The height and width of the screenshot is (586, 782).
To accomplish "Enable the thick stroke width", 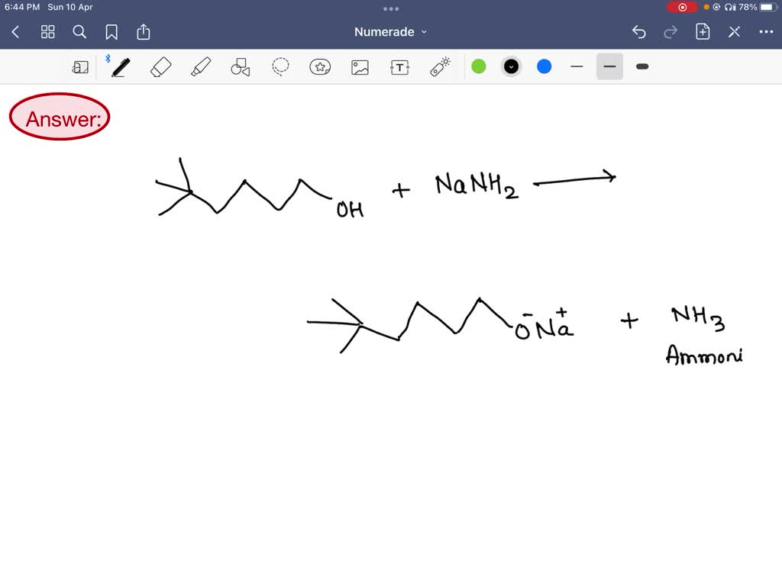I will 642,66.
